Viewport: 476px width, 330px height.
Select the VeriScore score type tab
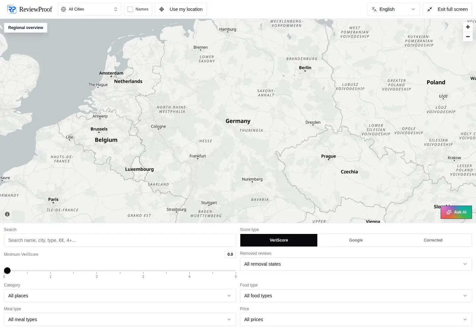pos(279,240)
